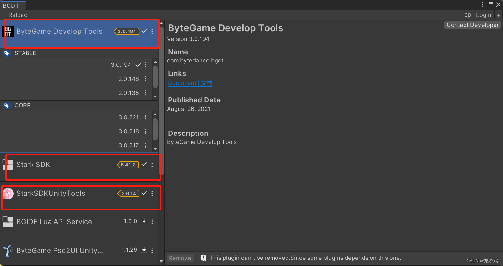Download ByteGame Psd2UI Unity 1.1.29
The height and width of the screenshot is (266, 503).
tap(144, 250)
